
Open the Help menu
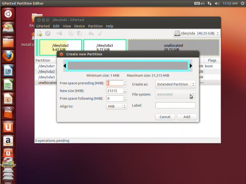click(110, 26)
